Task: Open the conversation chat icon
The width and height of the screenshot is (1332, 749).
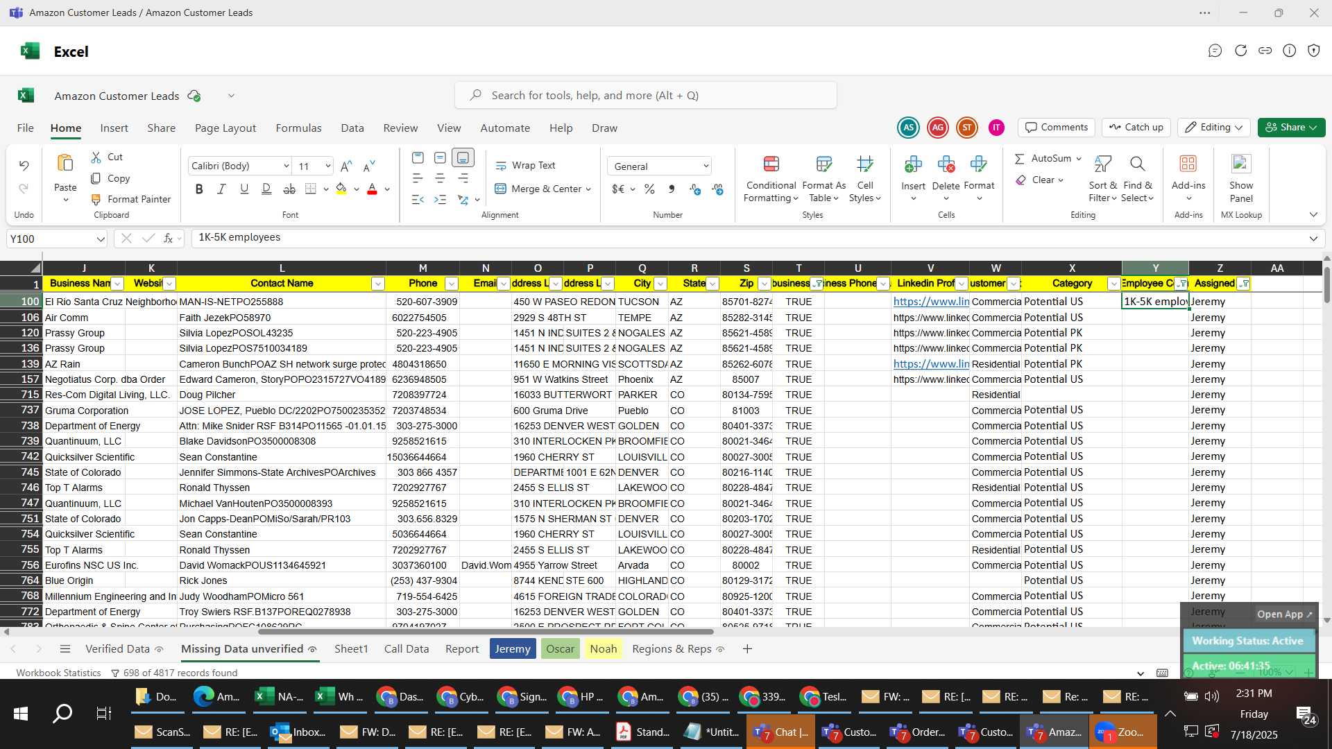Action: tap(1215, 51)
